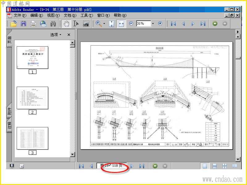Go to last page in bottom bar
This screenshot has width=247, height=185.
[142, 166]
